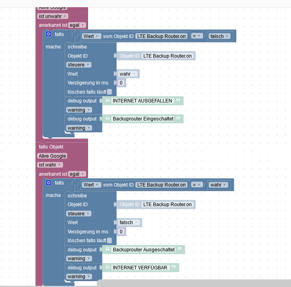Open '=' operator dropdown in first falls condition

197,36
